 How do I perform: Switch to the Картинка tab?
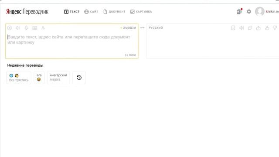tap(141, 12)
